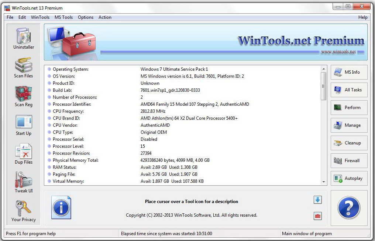Open the Autoplay settings
This screenshot has width=375, height=241.
(x=349, y=178)
